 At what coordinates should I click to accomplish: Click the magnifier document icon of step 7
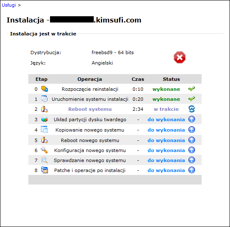point(45,160)
